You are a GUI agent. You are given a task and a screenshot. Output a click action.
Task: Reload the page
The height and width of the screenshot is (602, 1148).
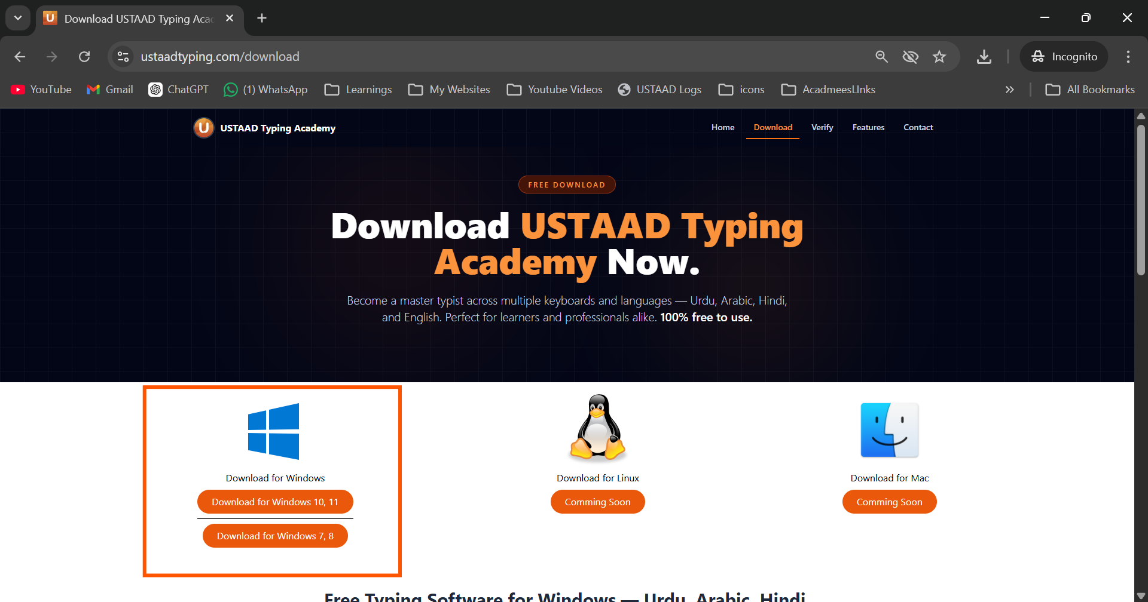[x=84, y=57]
